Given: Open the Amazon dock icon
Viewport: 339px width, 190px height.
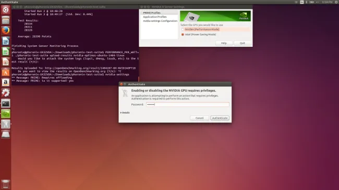Looking at the screenshot, I should tap(6, 82).
